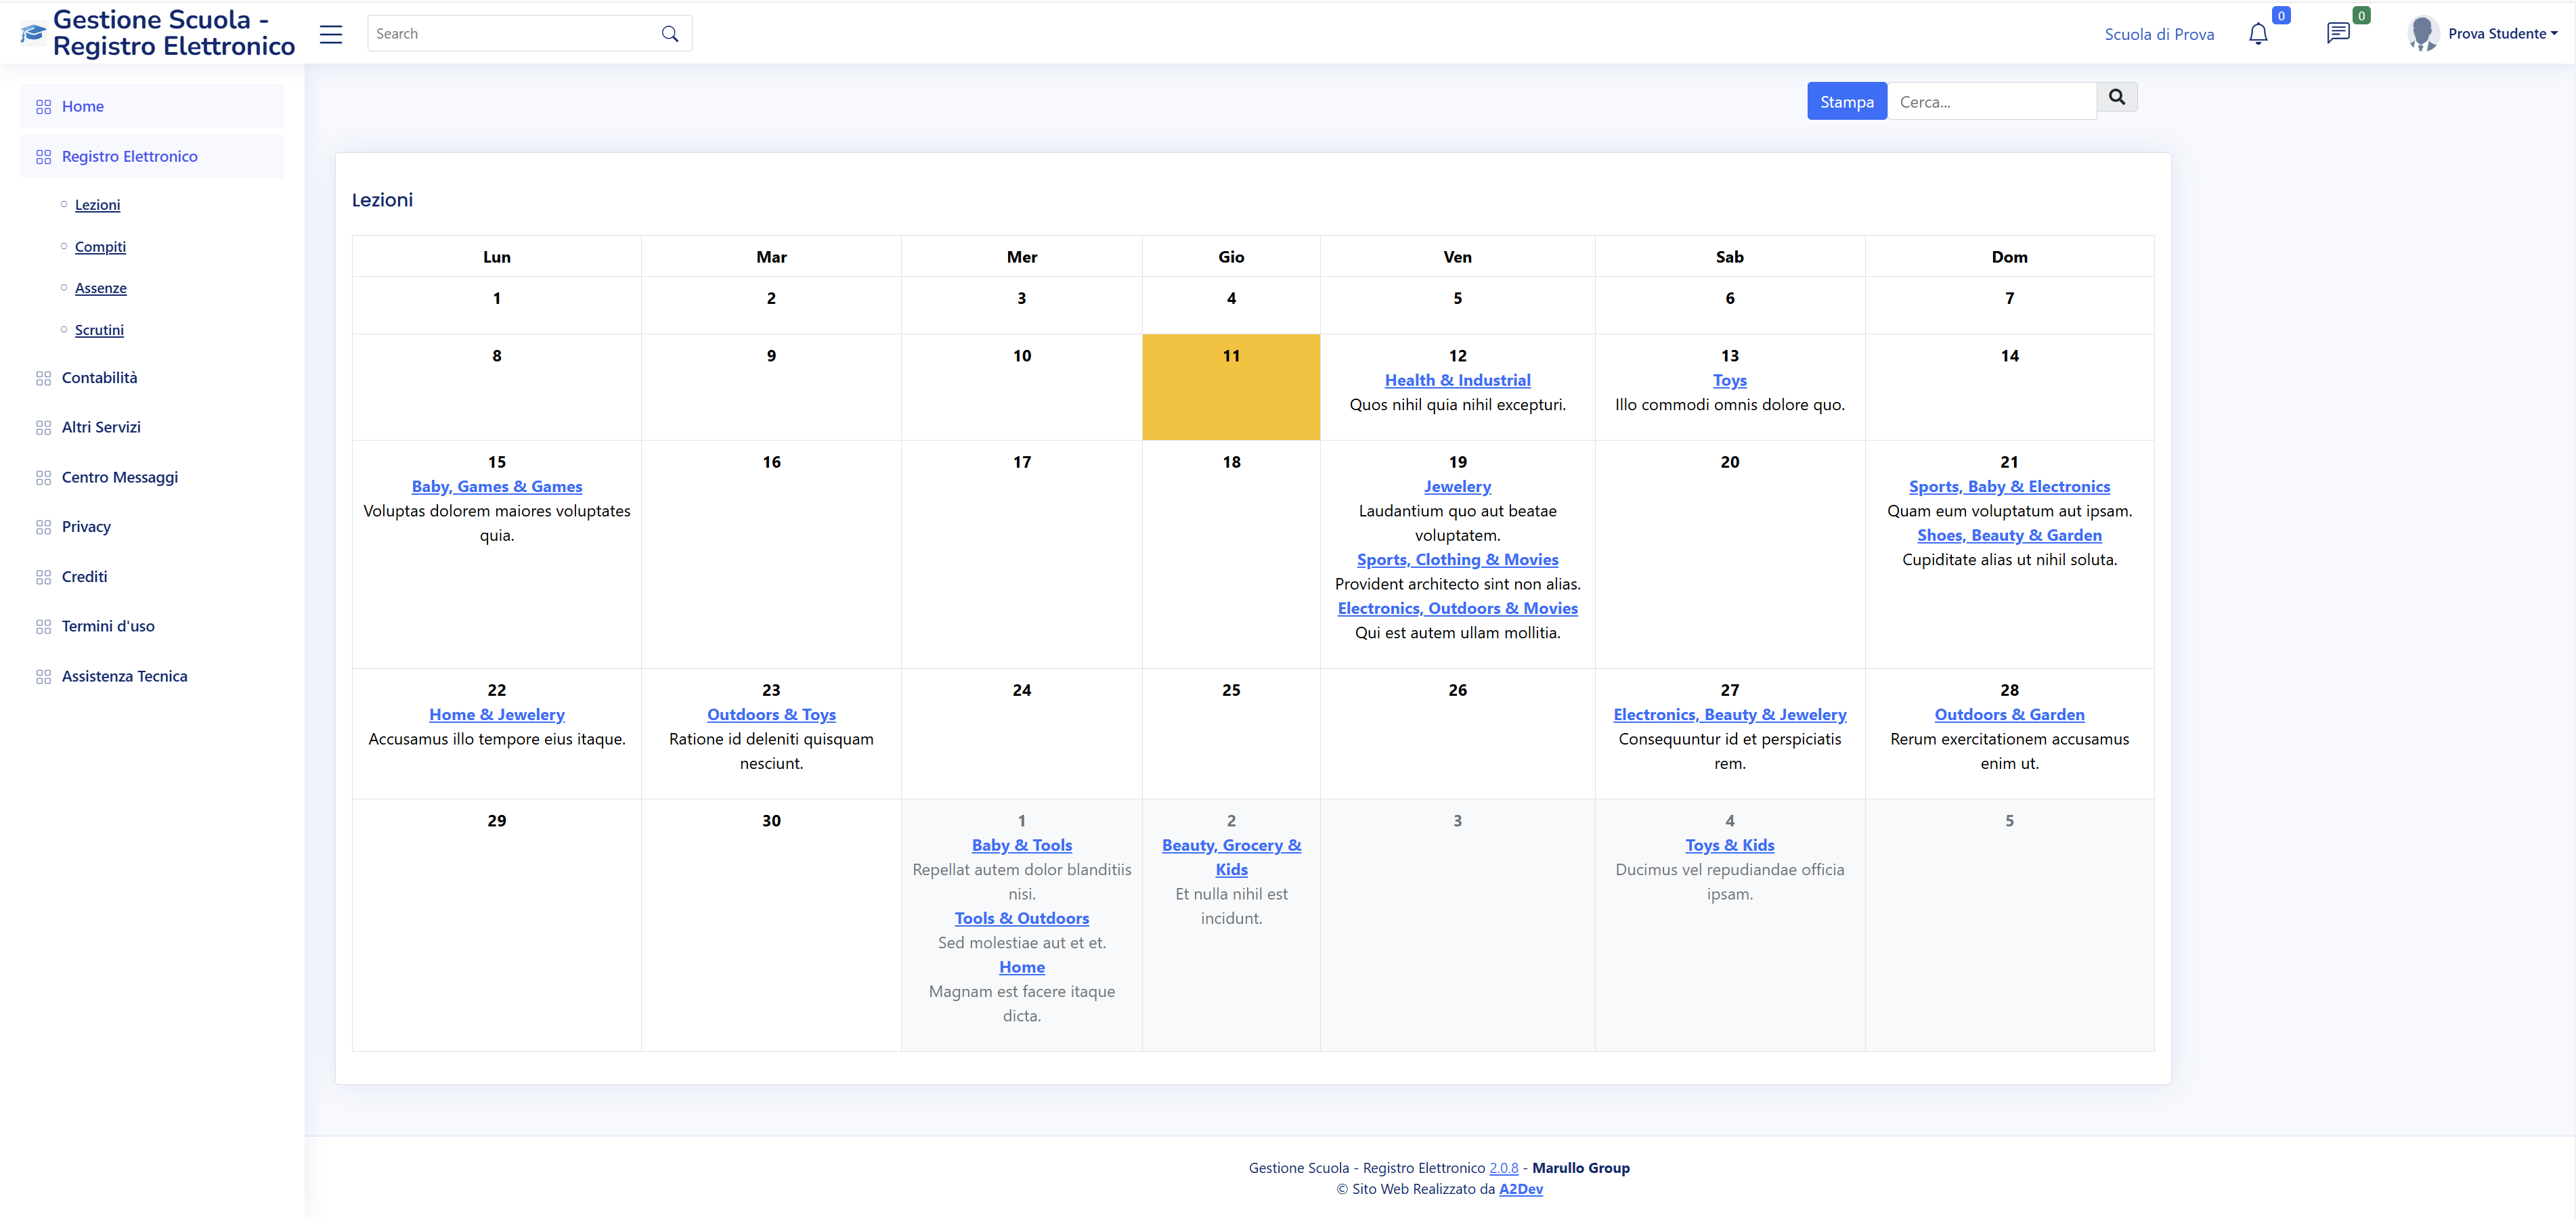Click the Prova Studente avatar image

click(2422, 34)
